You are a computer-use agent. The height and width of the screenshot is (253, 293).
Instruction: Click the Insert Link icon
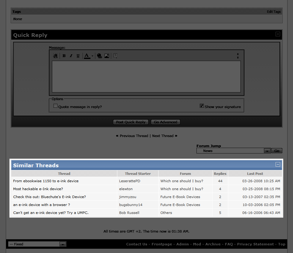click(100, 56)
